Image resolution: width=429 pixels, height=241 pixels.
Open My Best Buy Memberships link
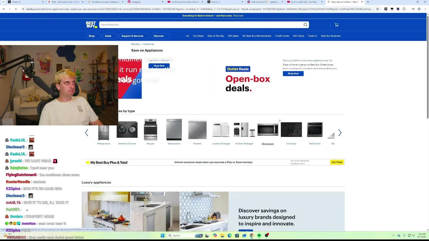click(x=257, y=36)
